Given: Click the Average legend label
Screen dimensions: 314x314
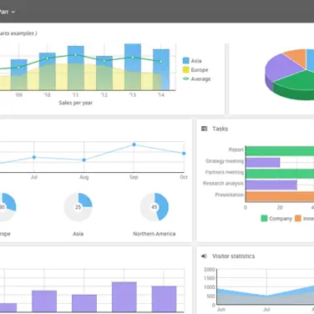Looking at the screenshot, I should point(200,79).
